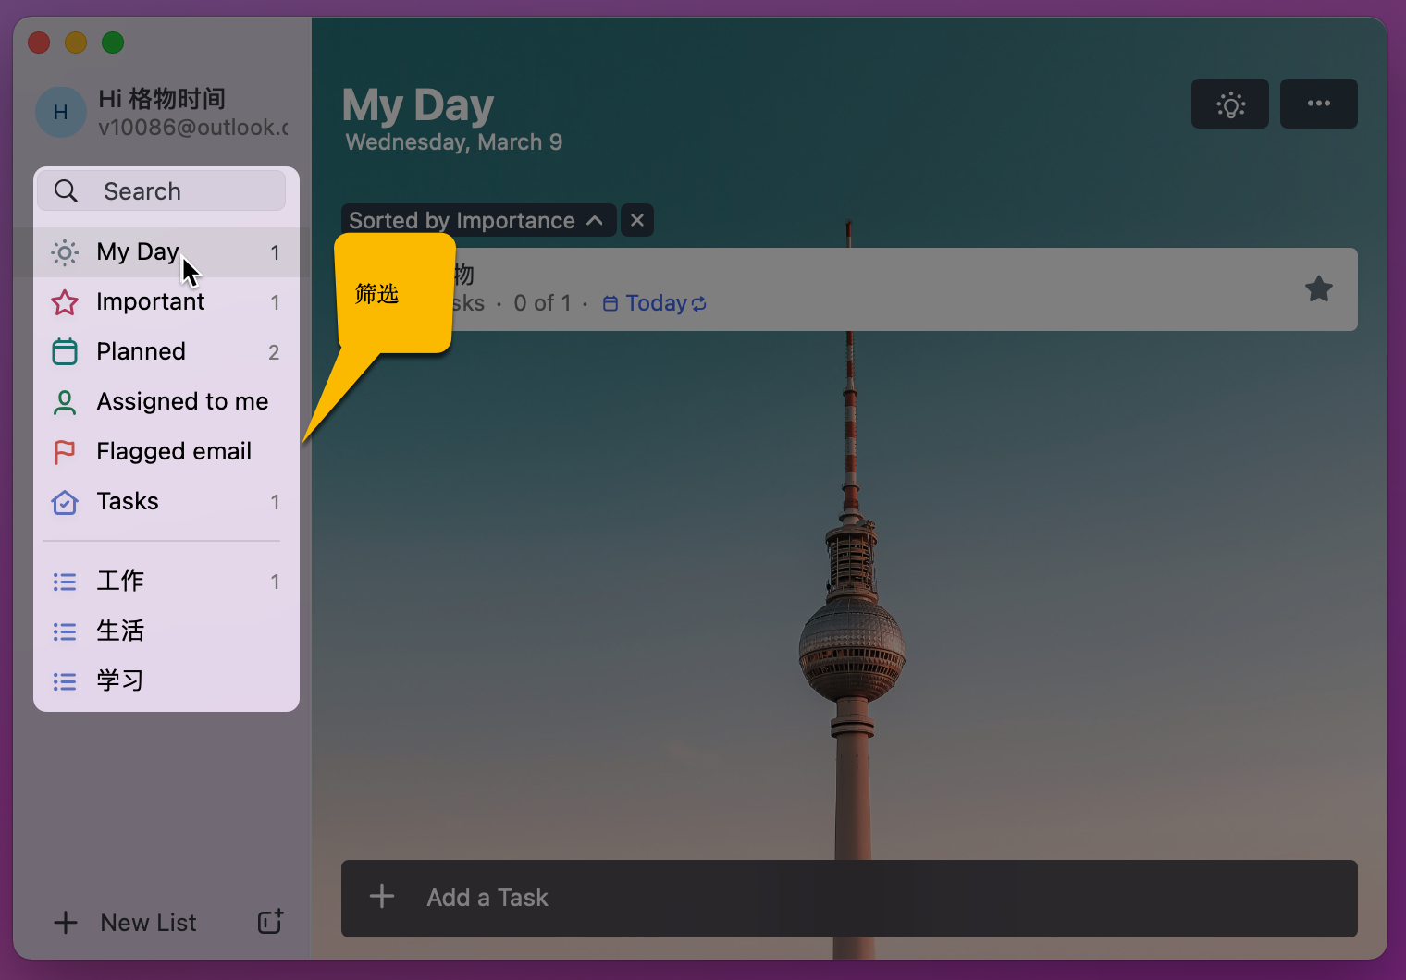The width and height of the screenshot is (1406, 980).
Task: Click the calendar icon beside Planned
Action: click(65, 352)
